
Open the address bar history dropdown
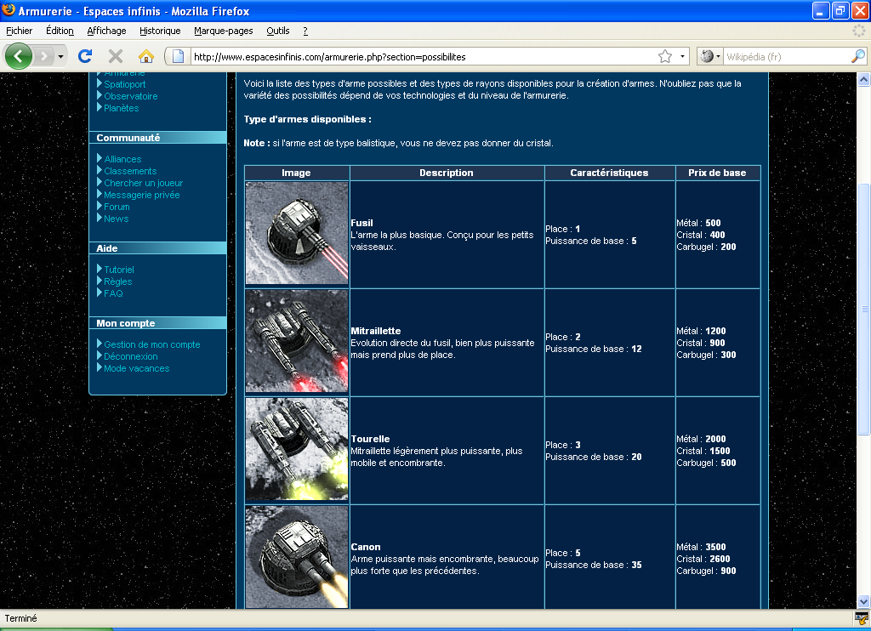[x=682, y=56]
